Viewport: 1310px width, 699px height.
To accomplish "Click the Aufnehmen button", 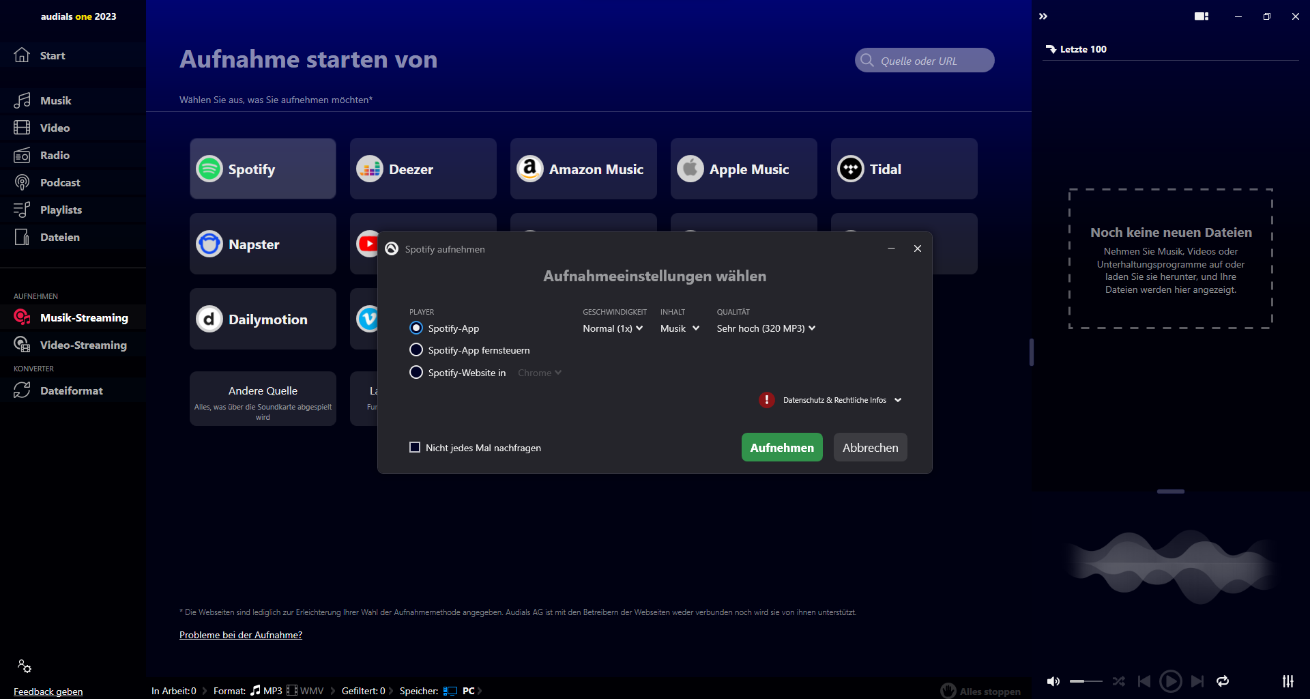I will (782, 448).
